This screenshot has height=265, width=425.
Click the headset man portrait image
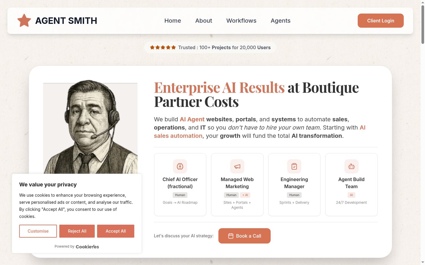click(x=90, y=127)
